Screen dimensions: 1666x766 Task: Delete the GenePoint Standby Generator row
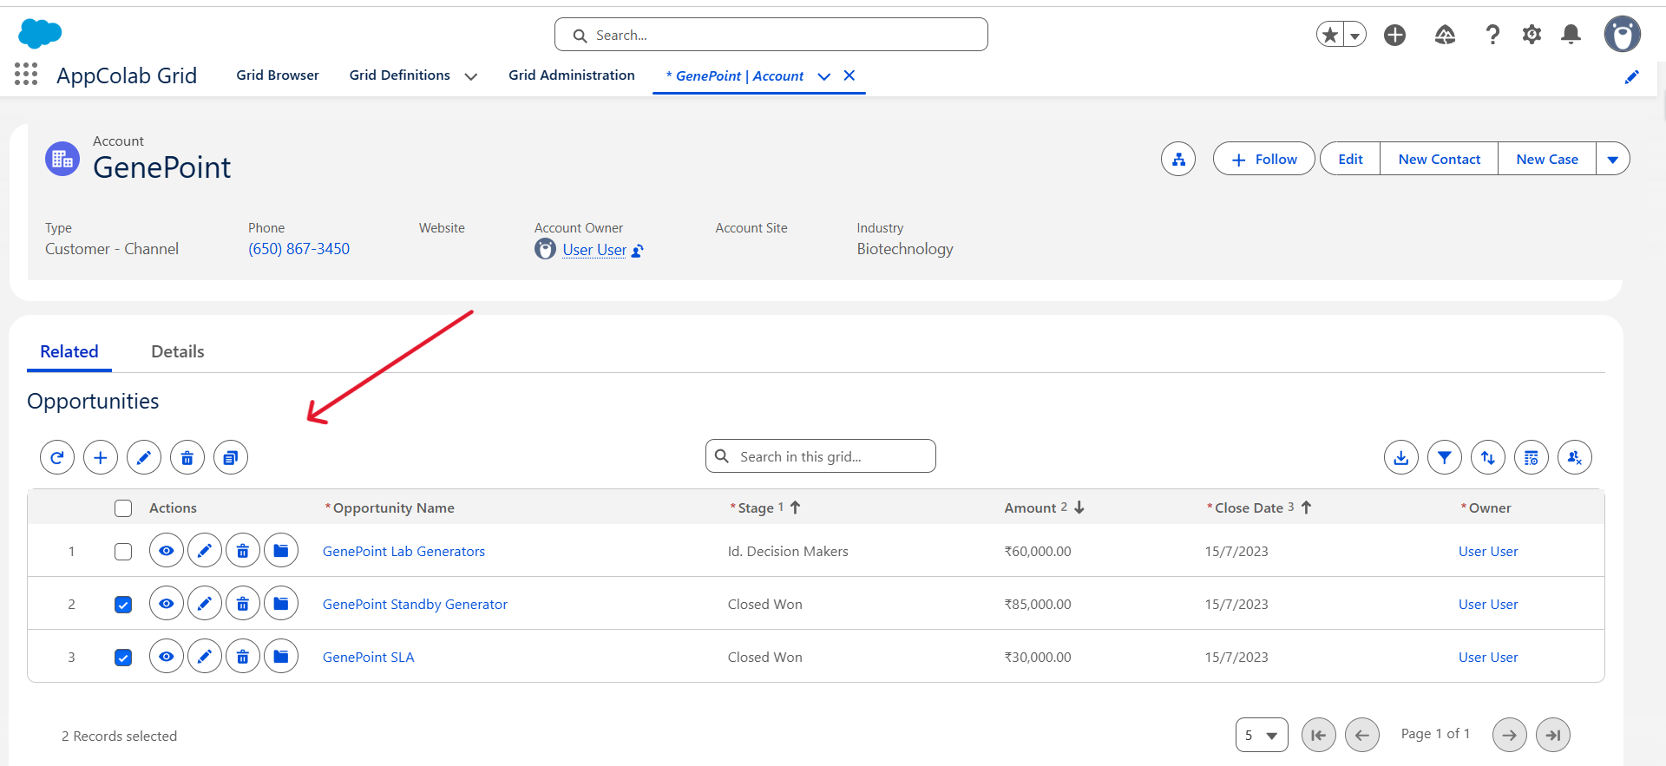click(243, 604)
